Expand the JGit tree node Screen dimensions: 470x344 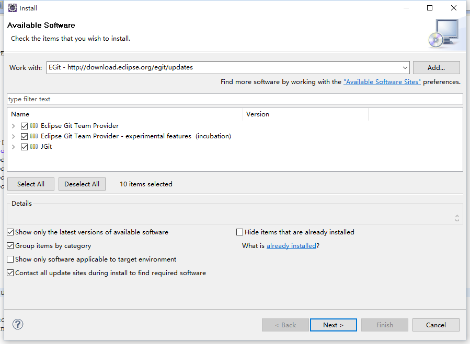14,147
